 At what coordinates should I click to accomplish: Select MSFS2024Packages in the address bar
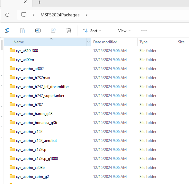[60, 15]
